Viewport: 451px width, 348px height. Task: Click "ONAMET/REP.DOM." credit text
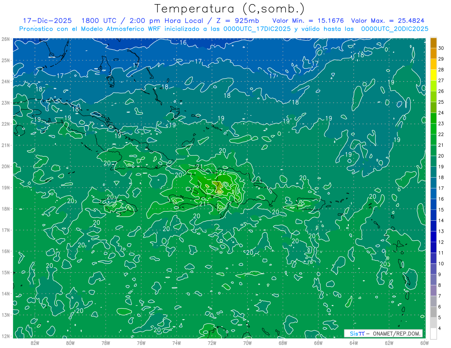tap(396, 333)
